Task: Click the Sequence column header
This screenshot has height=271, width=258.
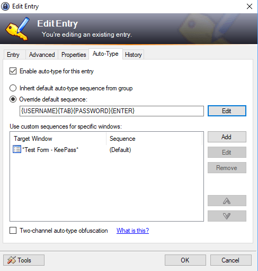Action: click(154, 139)
